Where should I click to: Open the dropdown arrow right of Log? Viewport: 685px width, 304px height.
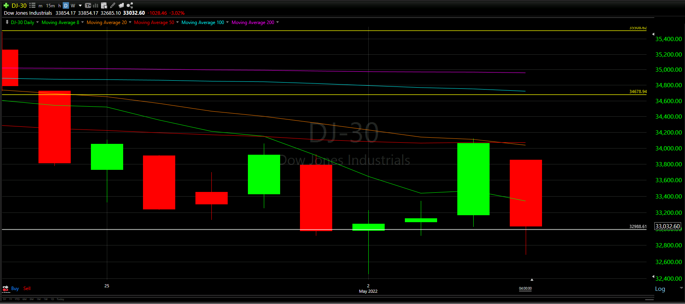pos(681,288)
